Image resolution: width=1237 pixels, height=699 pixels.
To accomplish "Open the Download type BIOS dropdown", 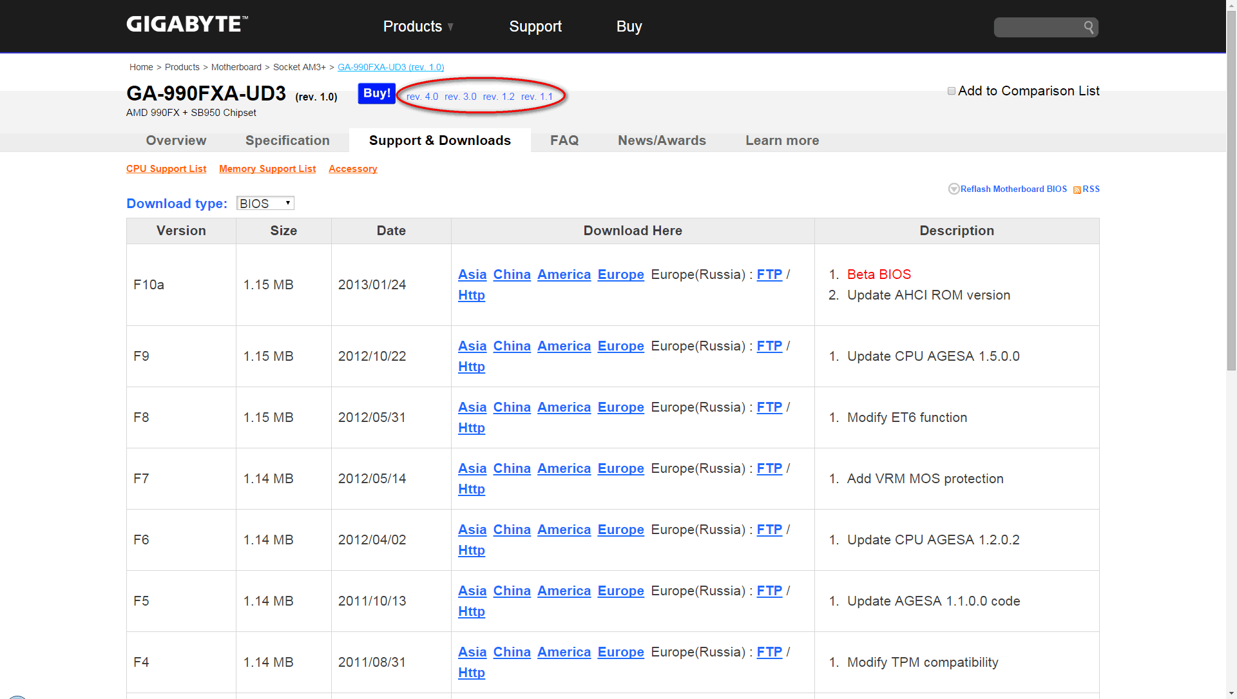I will click(265, 204).
